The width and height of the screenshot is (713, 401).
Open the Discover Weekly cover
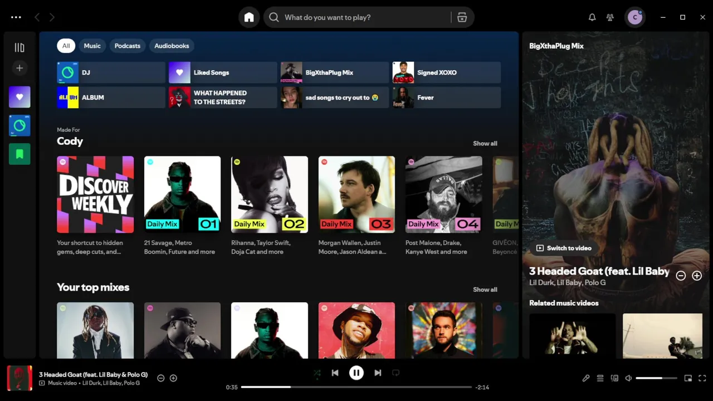[x=95, y=194]
